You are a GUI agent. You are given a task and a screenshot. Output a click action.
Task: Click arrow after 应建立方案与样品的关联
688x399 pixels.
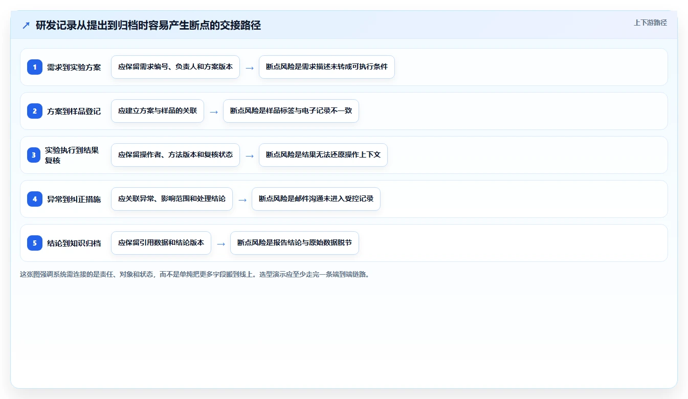214,112
